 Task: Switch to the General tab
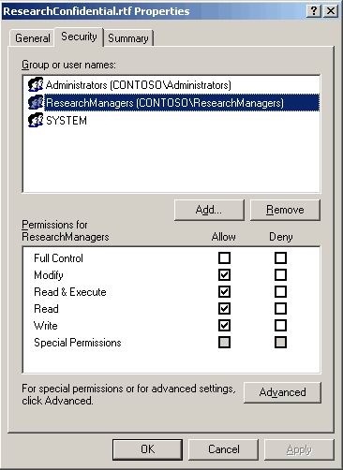pos(32,38)
